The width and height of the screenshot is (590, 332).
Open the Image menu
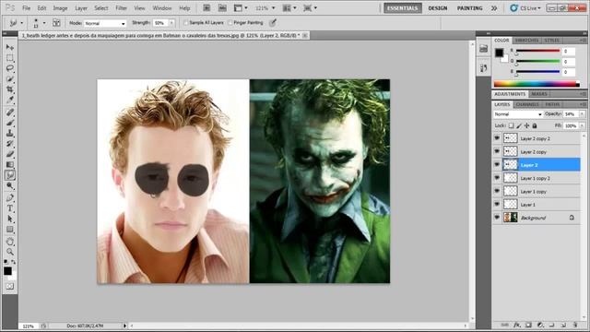pyautogui.click(x=60, y=8)
